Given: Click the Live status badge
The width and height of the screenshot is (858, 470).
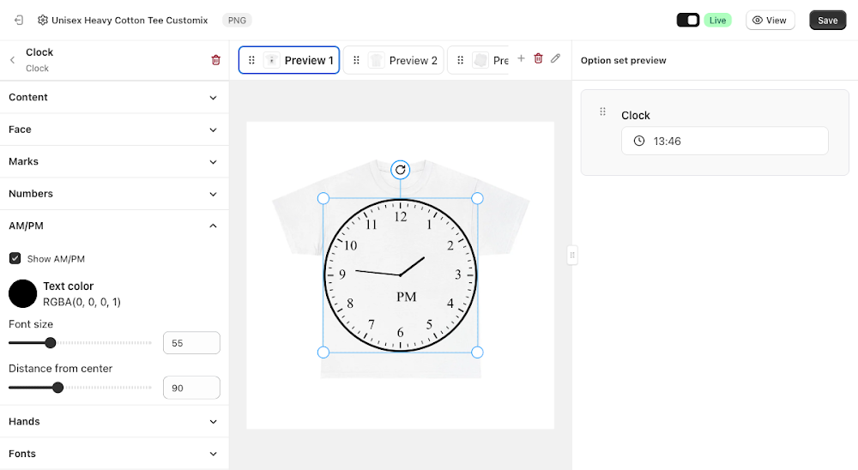Looking at the screenshot, I should point(717,21).
